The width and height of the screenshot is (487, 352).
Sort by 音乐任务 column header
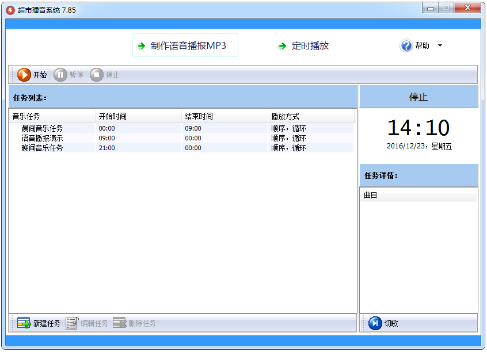[x=52, y=116]
